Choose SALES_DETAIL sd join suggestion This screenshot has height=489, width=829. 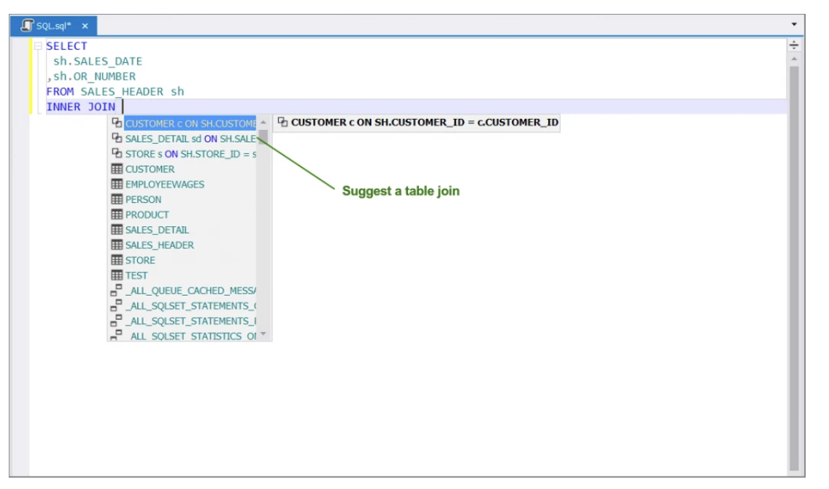pyautogui.click(x=190, y=139)
